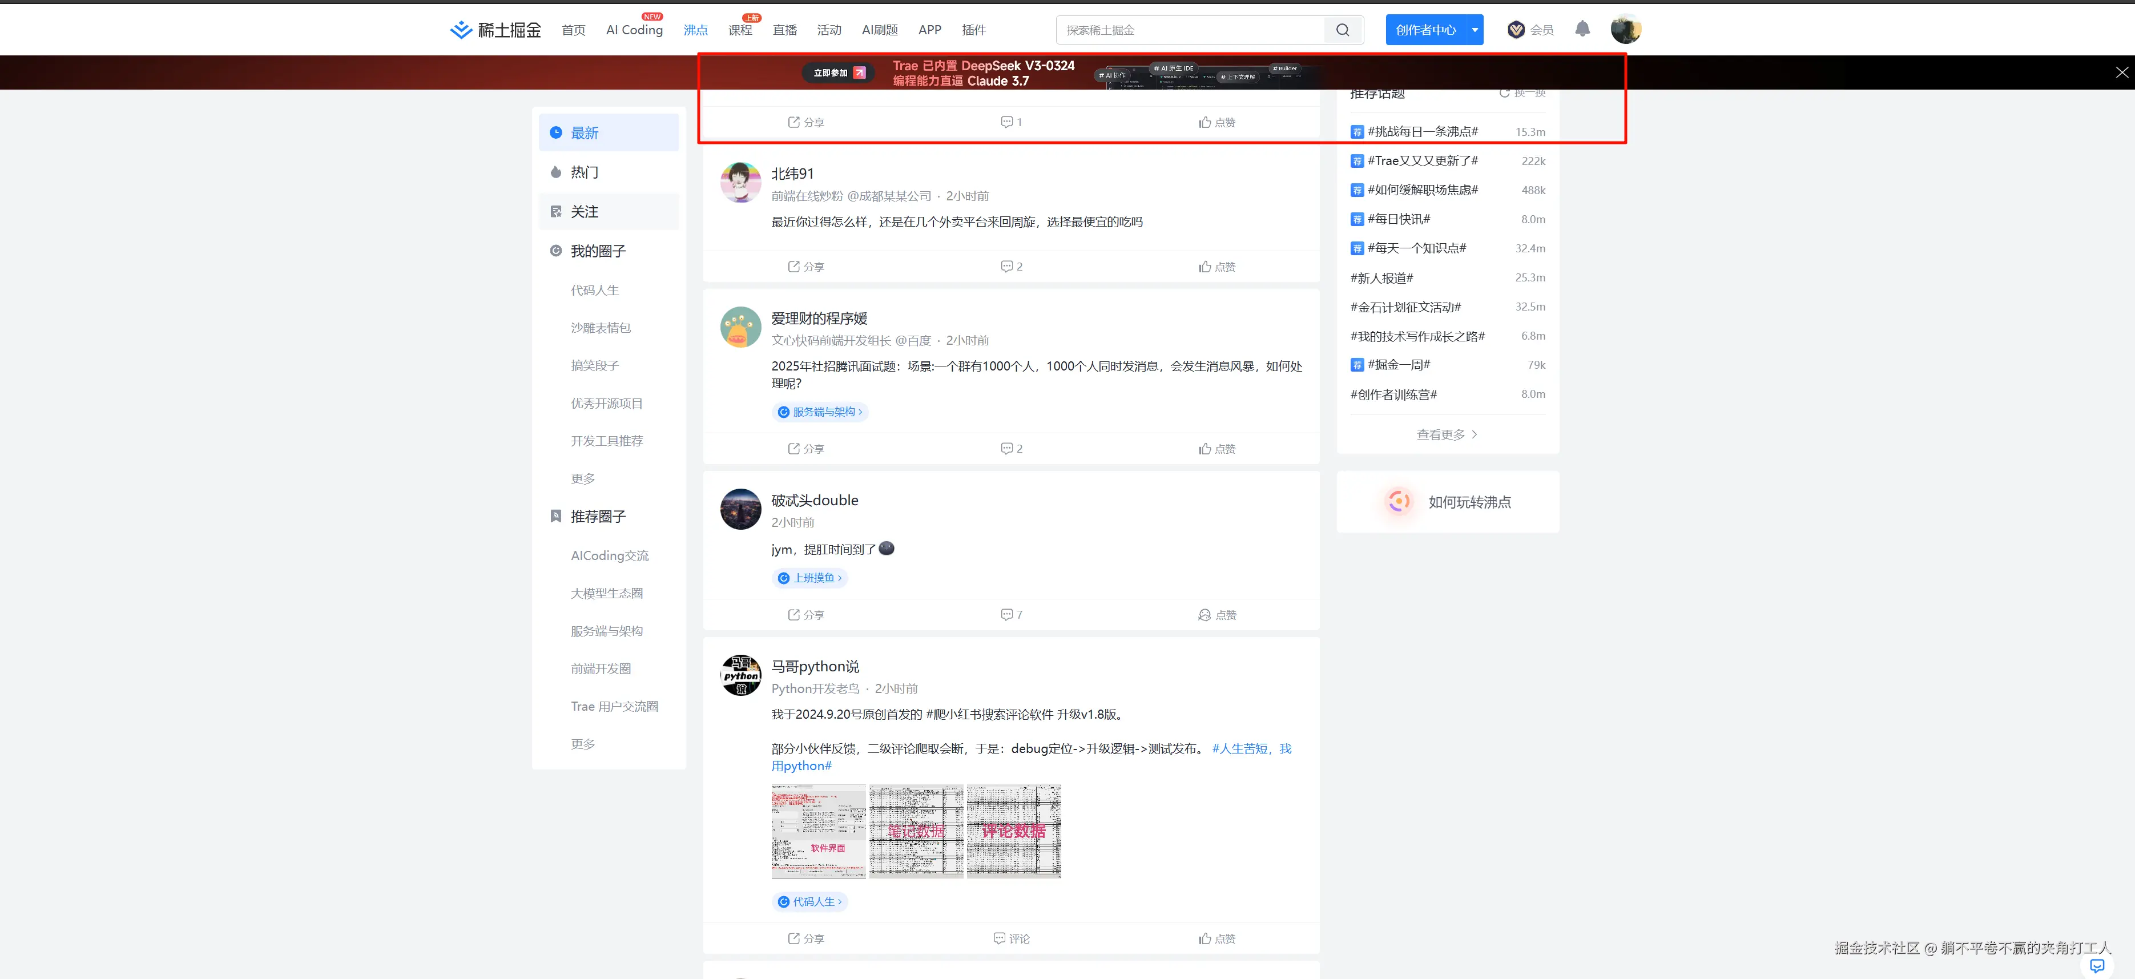This screenshot has height=979, width=2135.
Task: Expand 查看更多 under recommended topics
Action: pos(1447,433)
